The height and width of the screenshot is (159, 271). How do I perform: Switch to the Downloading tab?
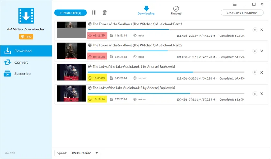146,10
